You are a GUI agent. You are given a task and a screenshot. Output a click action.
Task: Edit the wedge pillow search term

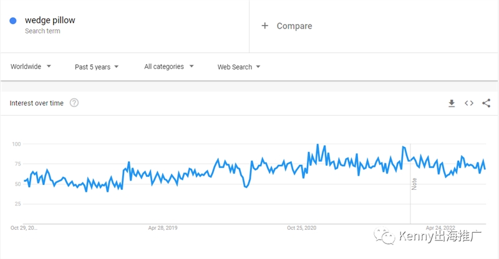50,21
